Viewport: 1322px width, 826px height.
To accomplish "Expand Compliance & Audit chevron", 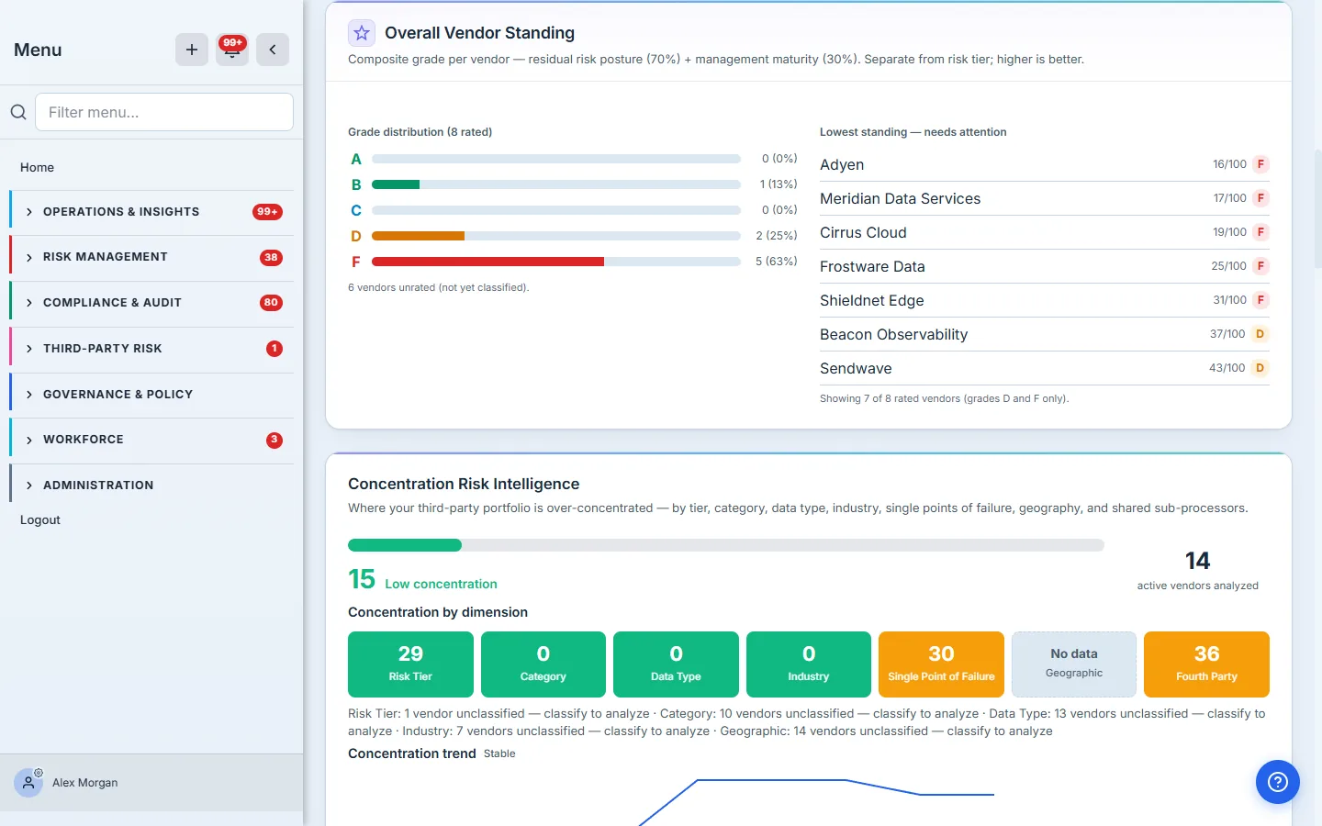I will point(29,303).
